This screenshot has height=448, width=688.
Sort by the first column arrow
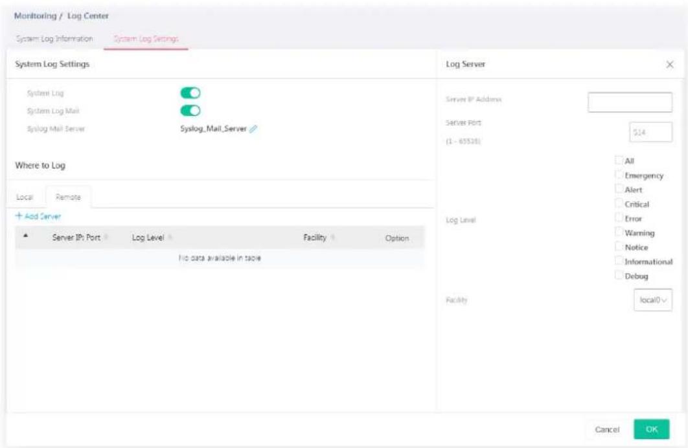pos(25,236)
